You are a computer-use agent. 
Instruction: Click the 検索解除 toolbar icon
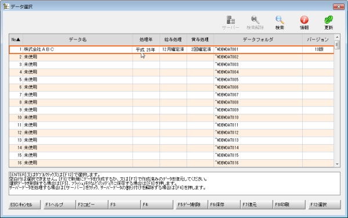(x=255, y=23)
